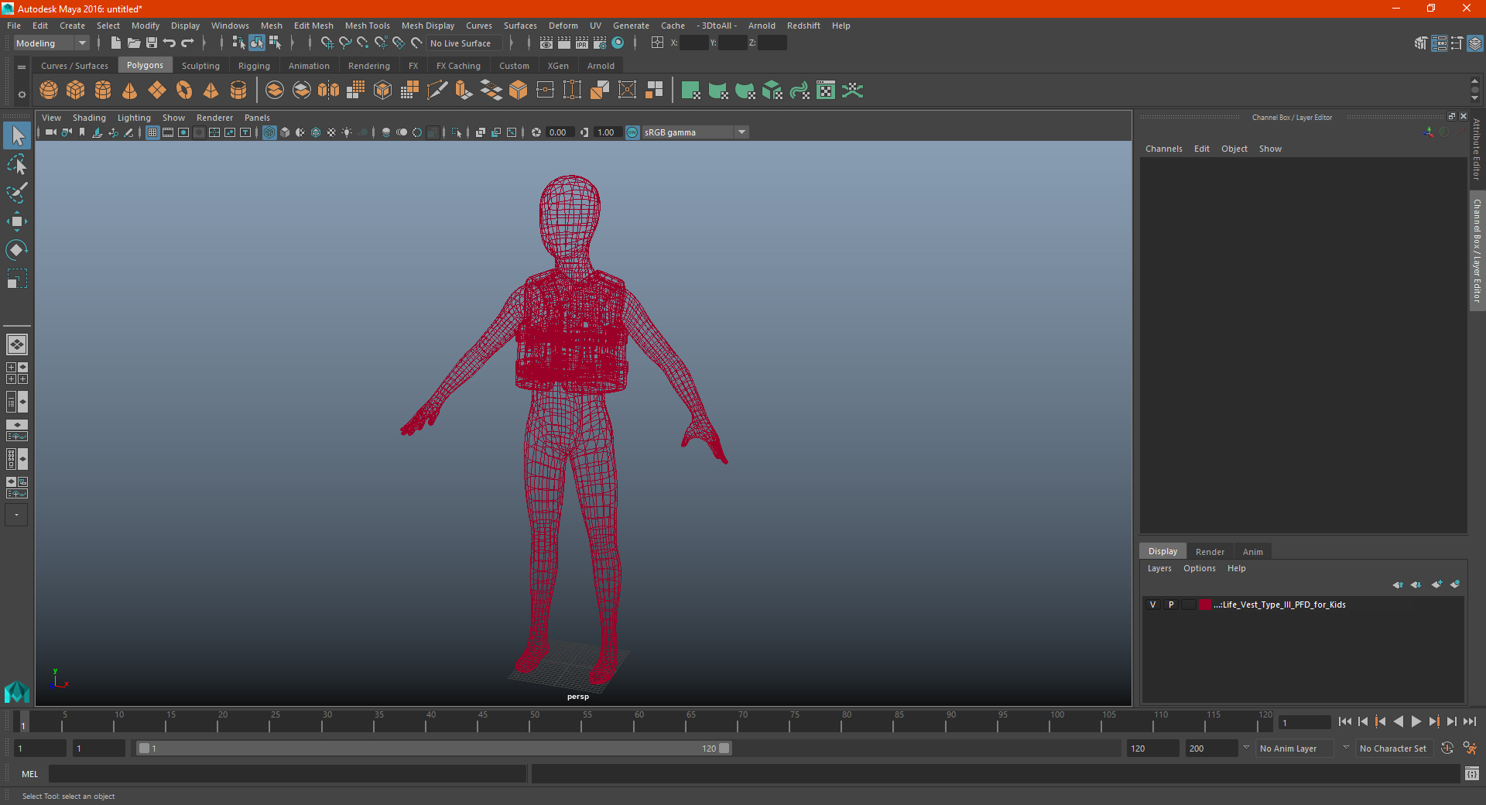This screenshot has height=805, width=1486.
Task: Open the No Character Set dropdown
Action: (1394, 748)
